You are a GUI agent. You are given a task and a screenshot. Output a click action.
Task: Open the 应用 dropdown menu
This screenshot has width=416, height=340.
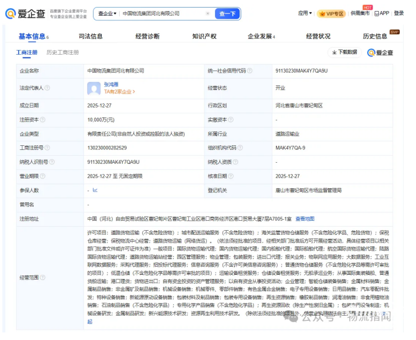[x=305, y=13]
